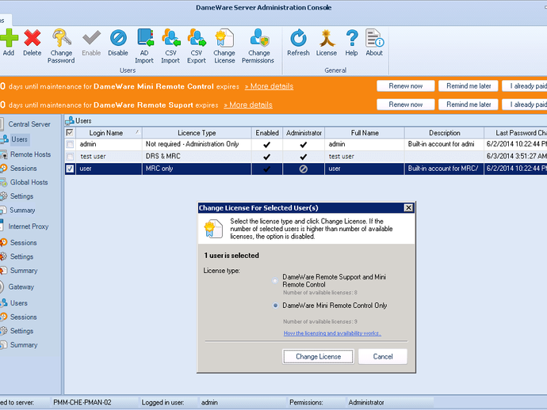
Task: Sort by Login Name column header
Action: tap(109, 133)
